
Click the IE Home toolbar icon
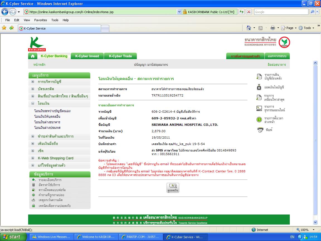pyautogui.click(x=249, y=28)
